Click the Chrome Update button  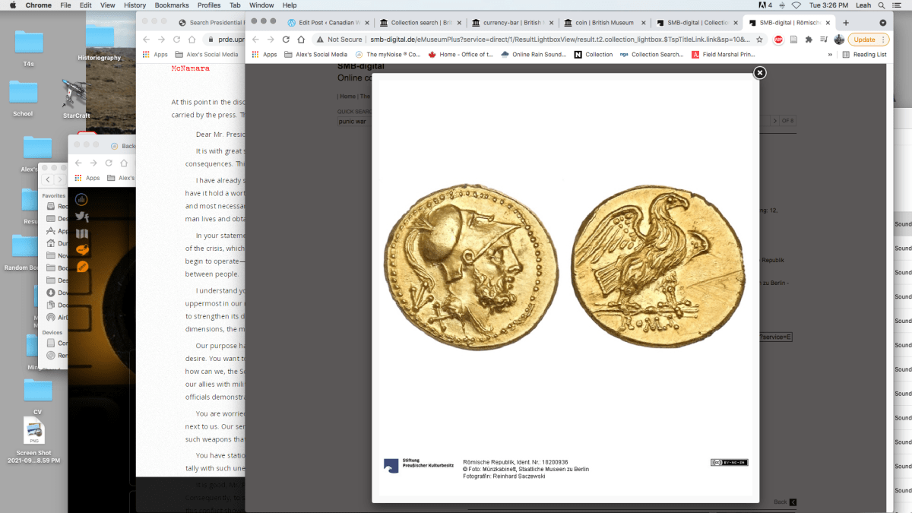coord(864,40)
